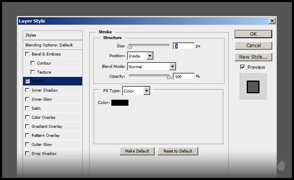Open the Position dropdown
The image size is (294, 180).
point(140,55)
